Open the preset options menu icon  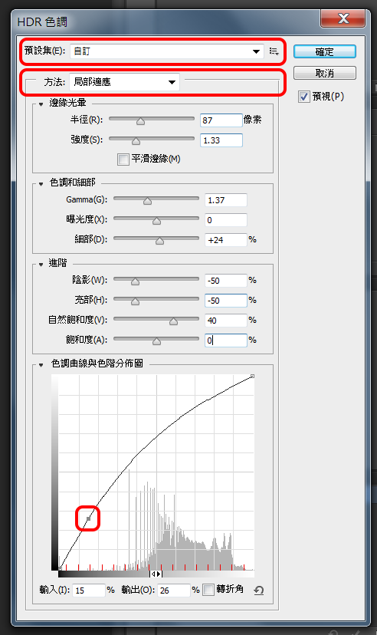coord(274,51)
